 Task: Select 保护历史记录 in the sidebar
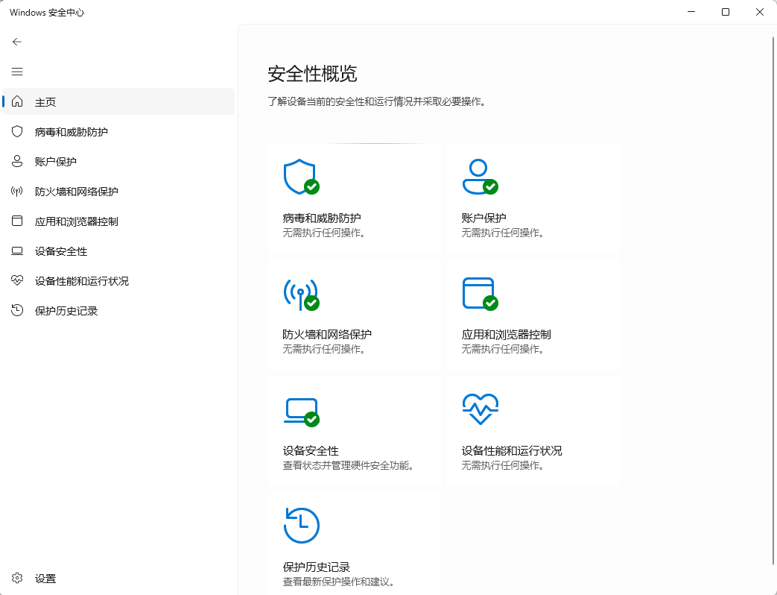click(118, 310)
